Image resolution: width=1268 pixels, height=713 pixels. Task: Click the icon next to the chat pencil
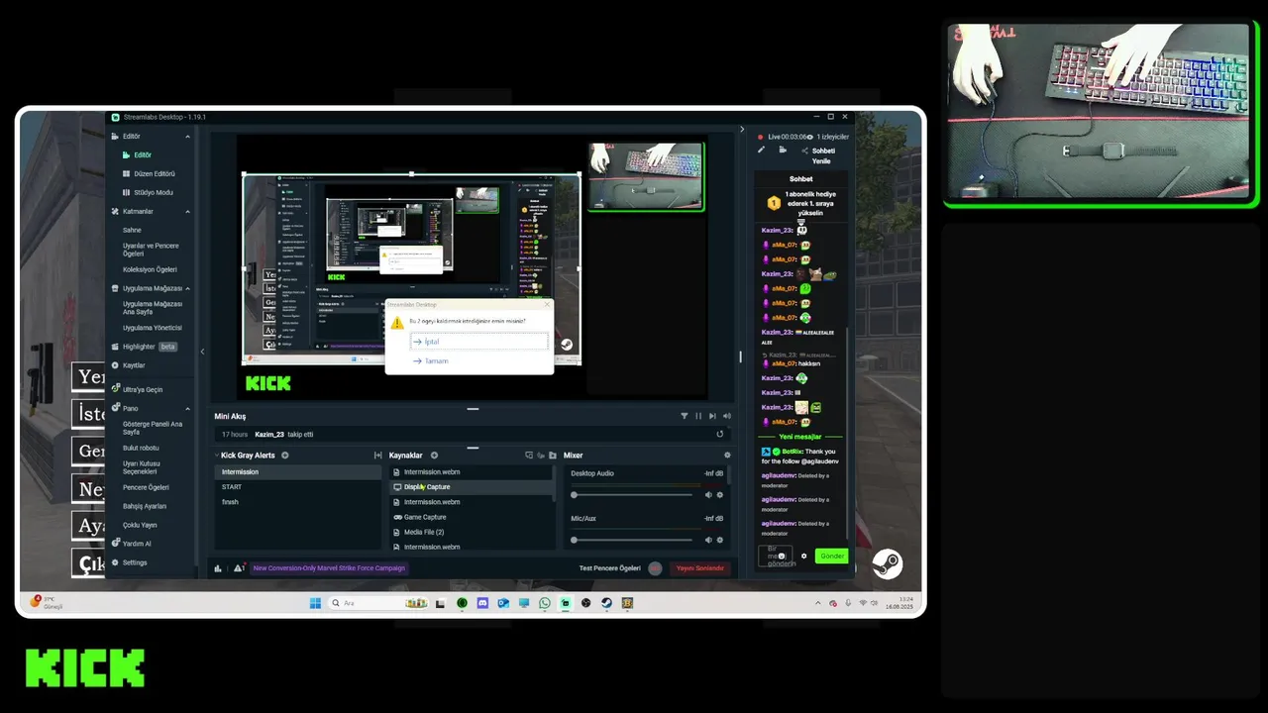click(783, 151)
